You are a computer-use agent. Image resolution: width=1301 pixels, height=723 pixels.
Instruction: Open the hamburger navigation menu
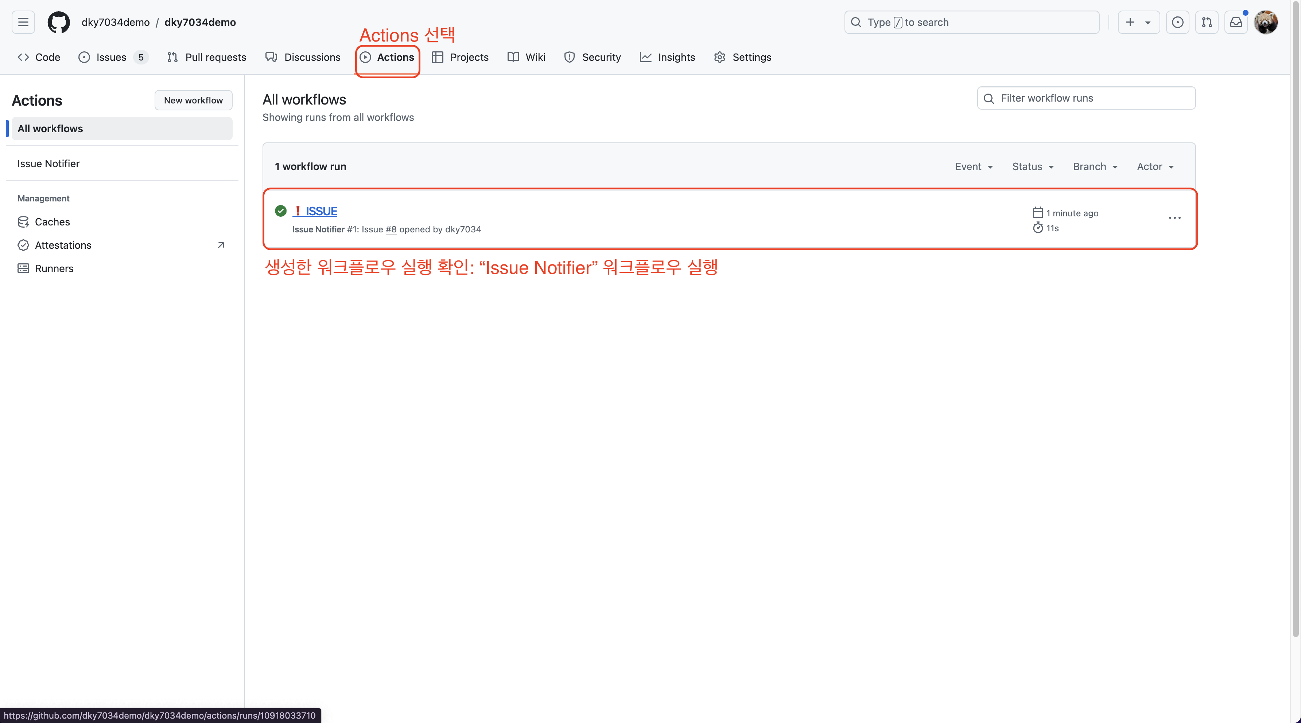coord(23,22)
